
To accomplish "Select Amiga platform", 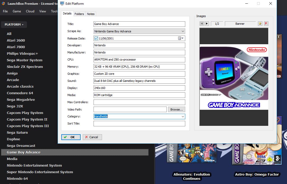I will [x=12, y=73].
